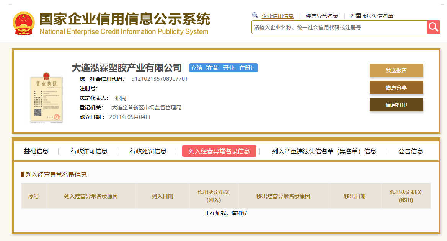Click the 发送报告 button
Viewport: 447px width, 241px height.
396,70
